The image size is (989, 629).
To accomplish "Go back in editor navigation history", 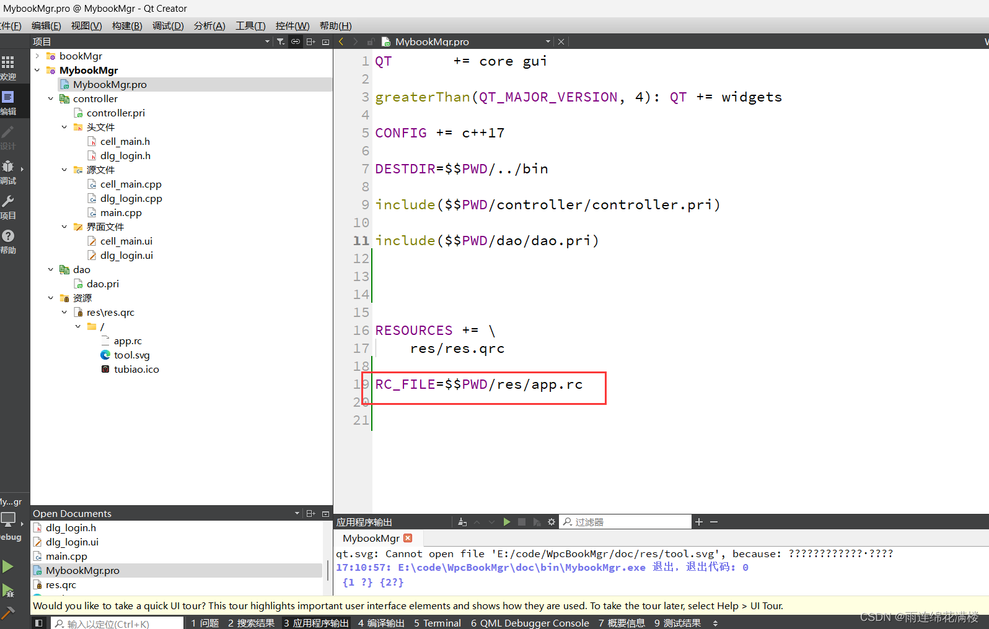I will pyautogui.click(x=341, y=41).
